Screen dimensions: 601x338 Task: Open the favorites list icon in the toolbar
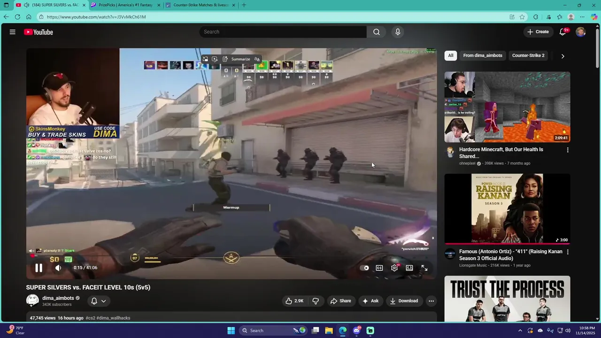click(x=560, y=17)
